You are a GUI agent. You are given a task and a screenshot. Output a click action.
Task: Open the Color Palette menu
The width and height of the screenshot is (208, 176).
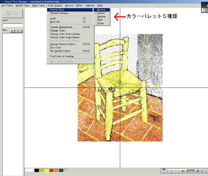[x=55, y=6]
